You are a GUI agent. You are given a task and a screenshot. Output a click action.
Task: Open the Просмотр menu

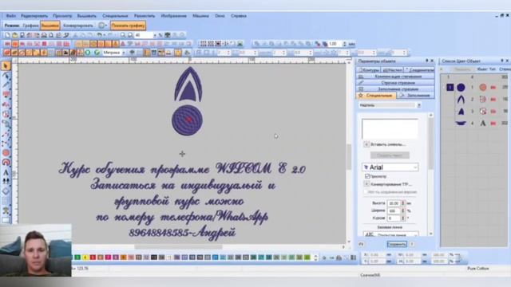coord(62,16)
